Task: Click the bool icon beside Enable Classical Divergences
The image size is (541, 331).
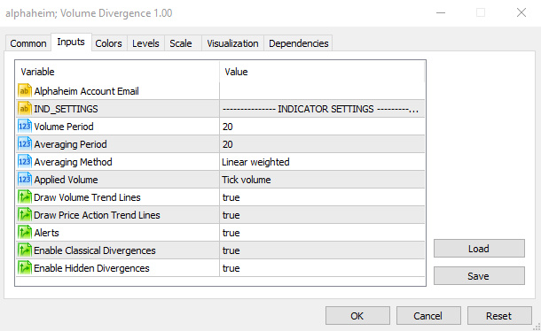Action: (x=25, y=250)
